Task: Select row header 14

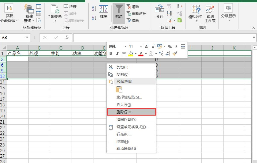Action: (x=3, y=82)
